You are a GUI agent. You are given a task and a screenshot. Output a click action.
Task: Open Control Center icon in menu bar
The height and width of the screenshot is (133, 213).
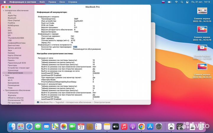[x=187, y=2]
